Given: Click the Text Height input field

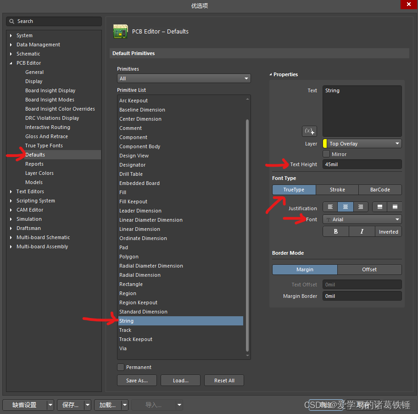Looking at the screenshot, I should tap(362, 164).
